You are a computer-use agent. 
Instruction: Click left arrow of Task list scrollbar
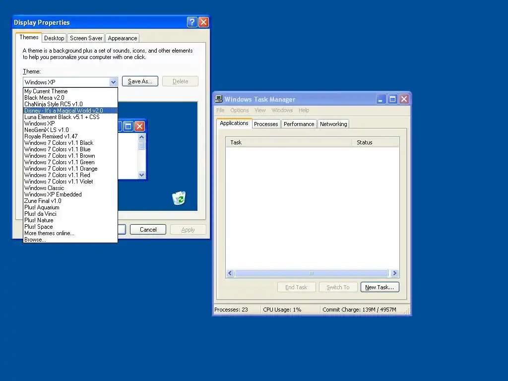pos(230,273)
